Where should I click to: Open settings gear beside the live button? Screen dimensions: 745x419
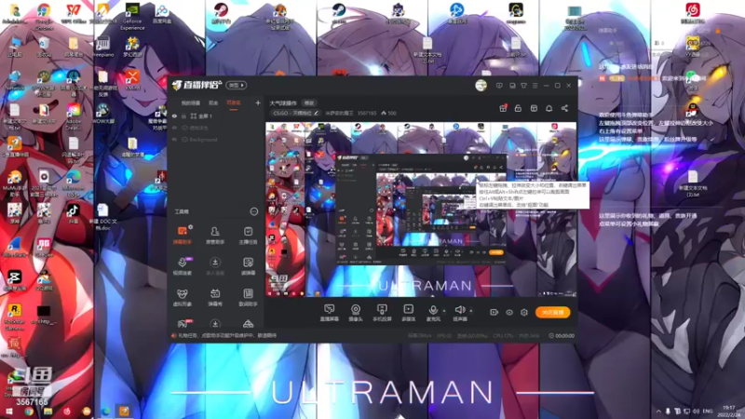tap(524, 312)
